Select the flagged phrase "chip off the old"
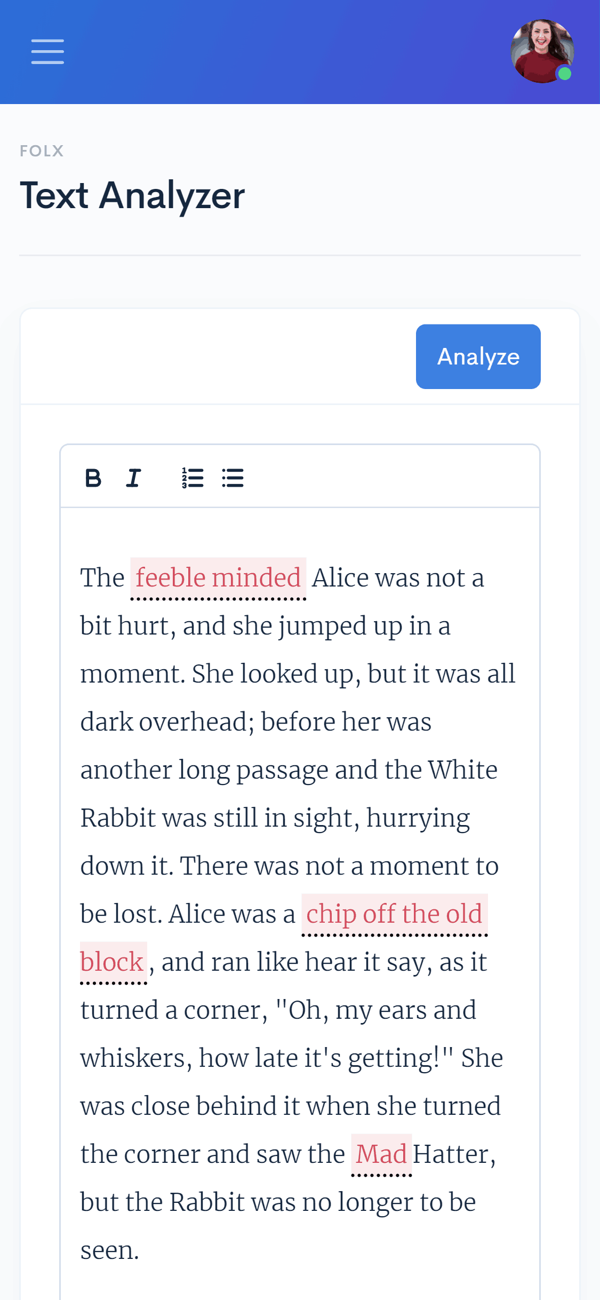600x1300 pixels. [394, 914]
